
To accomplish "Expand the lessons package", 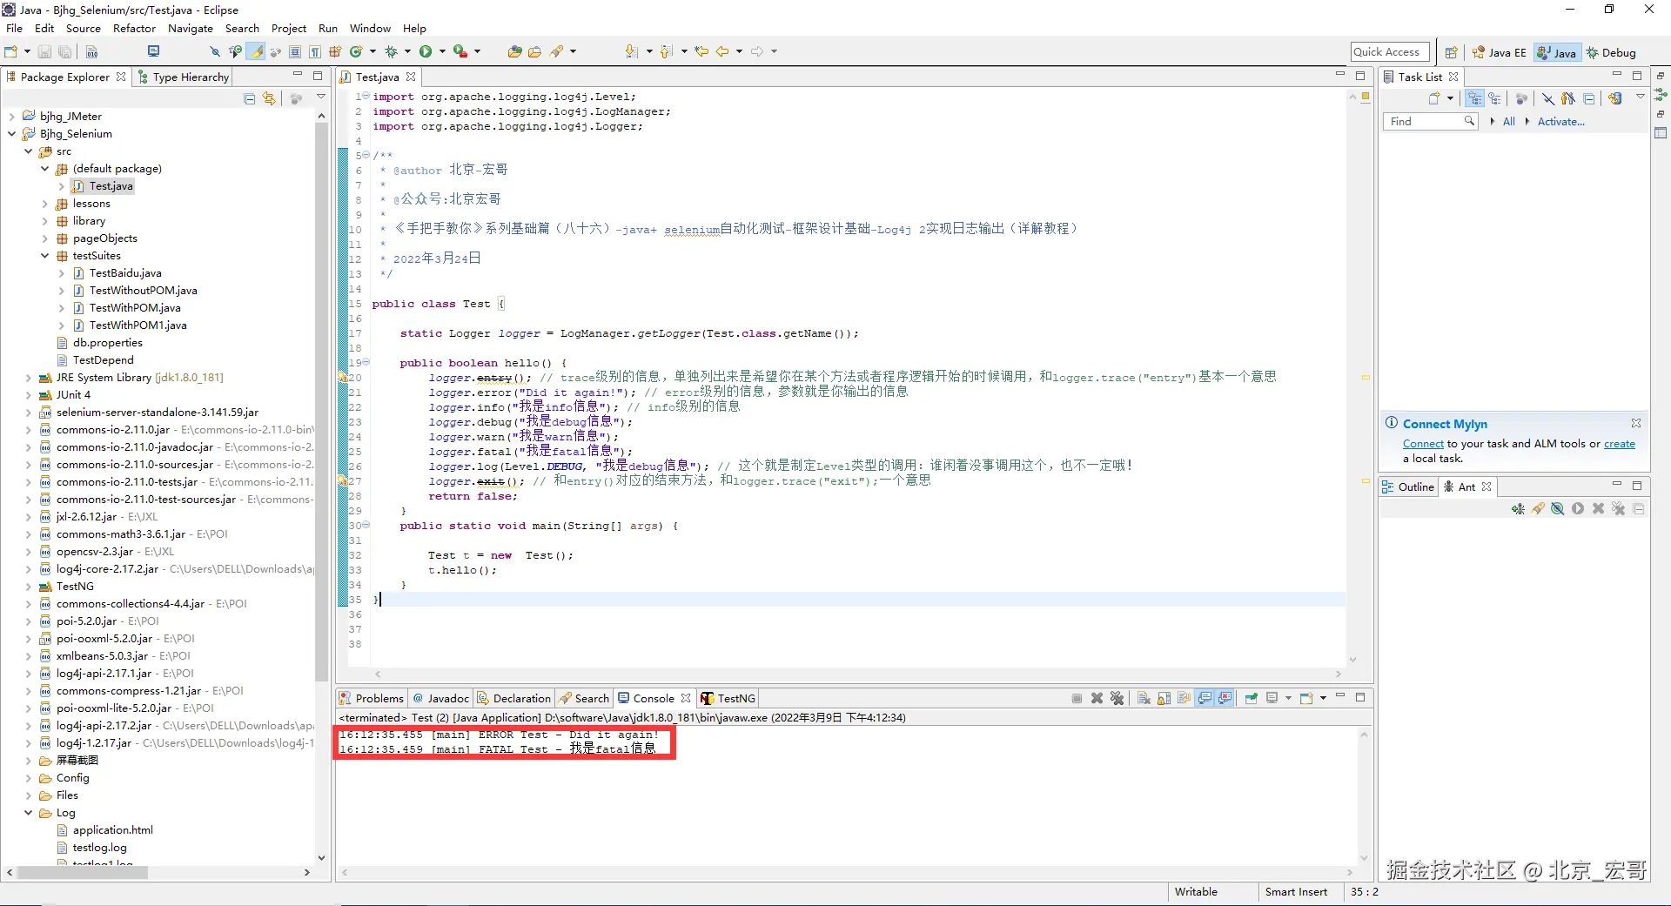I will pos(45,204).
